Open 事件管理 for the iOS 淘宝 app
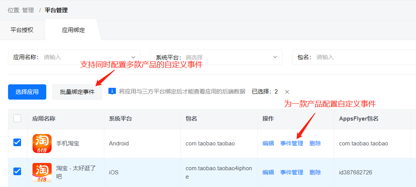 tap(292, 172)
